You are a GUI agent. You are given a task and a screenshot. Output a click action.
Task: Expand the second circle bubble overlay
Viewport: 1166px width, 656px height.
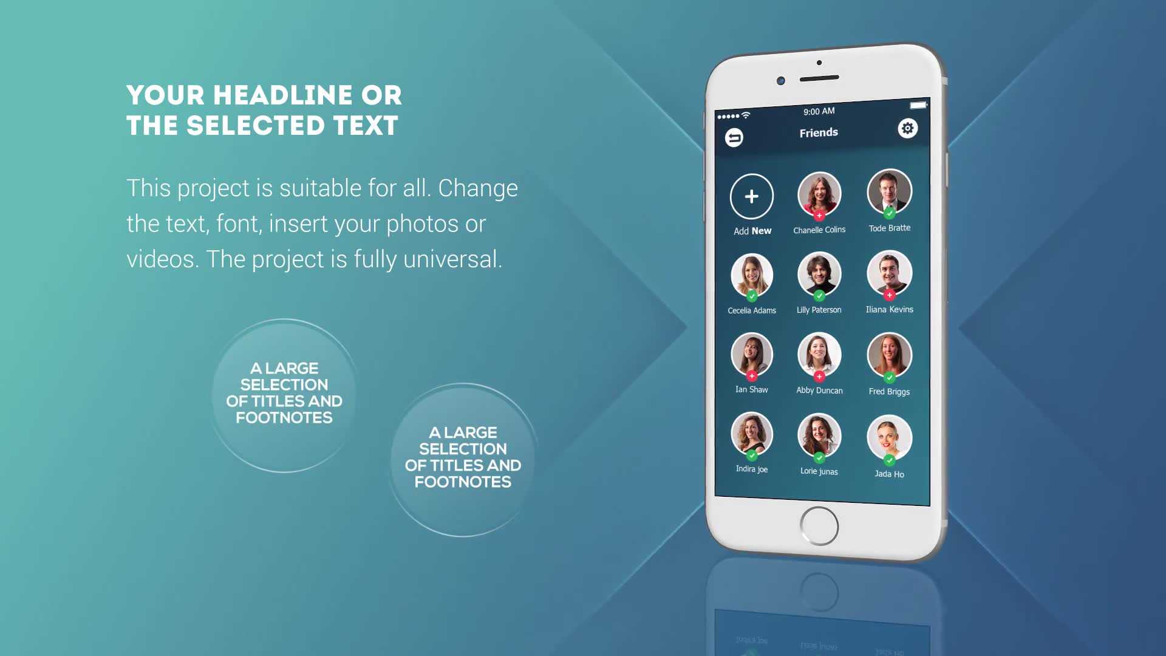point(462,458)
